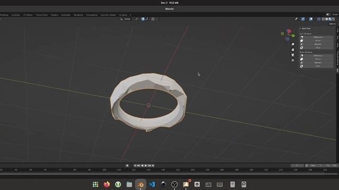Click the Start frame field
This screenshot has width=339, height=190.
pyautogui.click(x=316, y=165)
